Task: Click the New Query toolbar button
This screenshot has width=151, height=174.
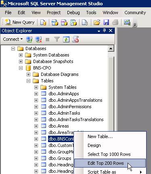Action: coord(19,22)
